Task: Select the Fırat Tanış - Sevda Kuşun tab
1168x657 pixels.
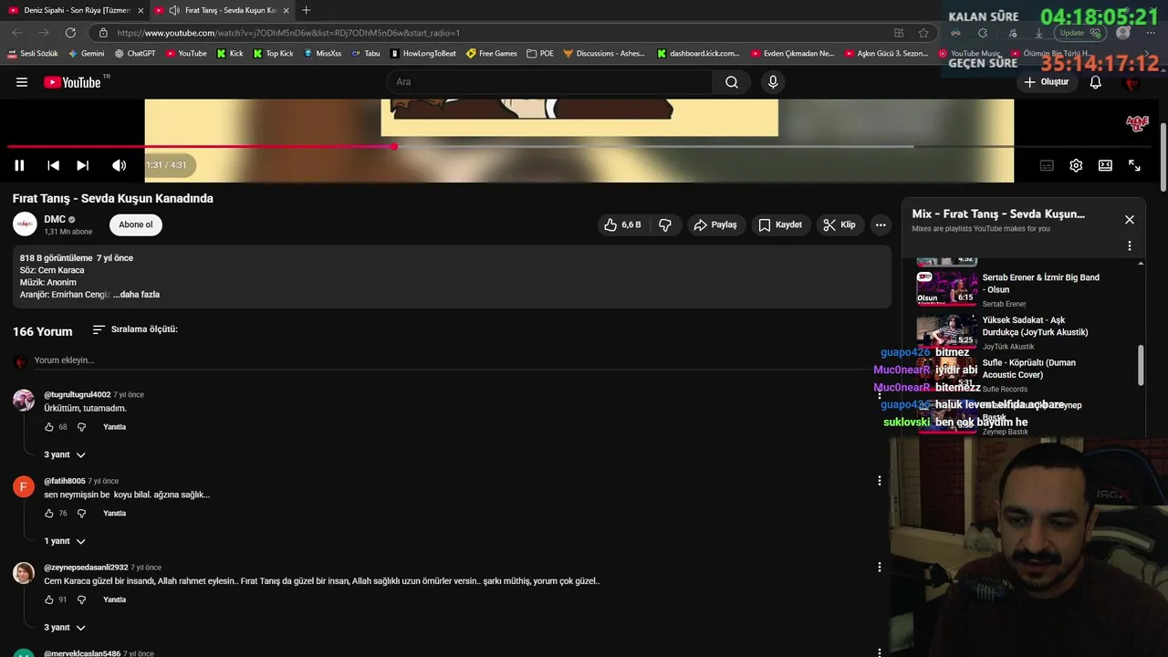Action: (224, 10)
